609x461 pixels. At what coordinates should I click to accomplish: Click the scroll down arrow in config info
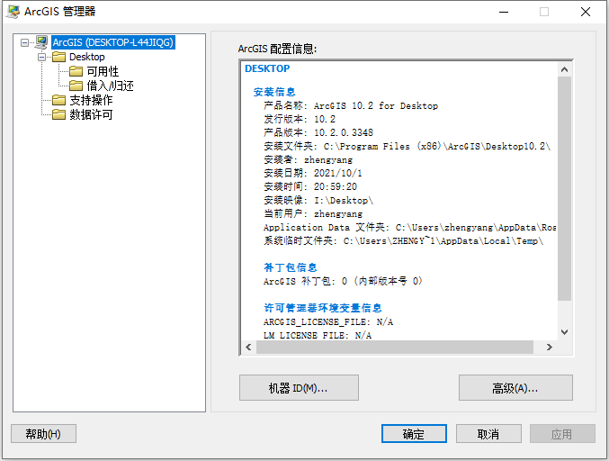(564, 332)
